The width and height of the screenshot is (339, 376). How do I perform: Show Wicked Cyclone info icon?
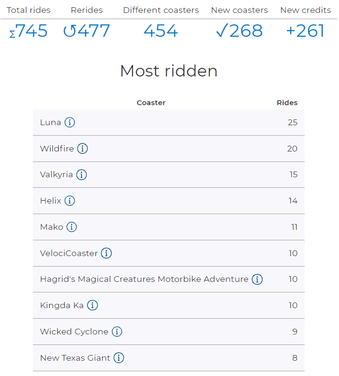tap(117, 332)
